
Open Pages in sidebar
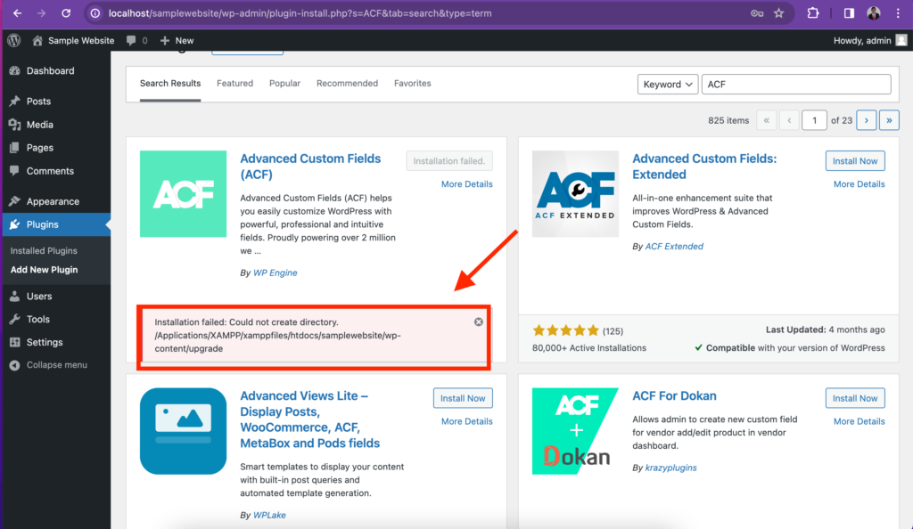click(39, 148)
